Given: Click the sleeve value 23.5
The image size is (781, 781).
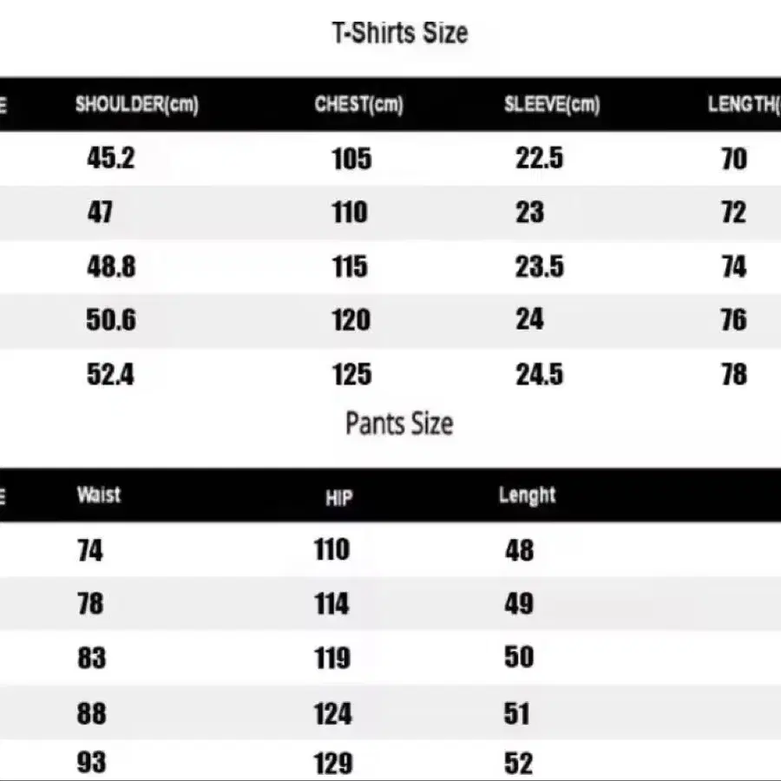Looking at the screenshot, I should (x=540, y=266).
